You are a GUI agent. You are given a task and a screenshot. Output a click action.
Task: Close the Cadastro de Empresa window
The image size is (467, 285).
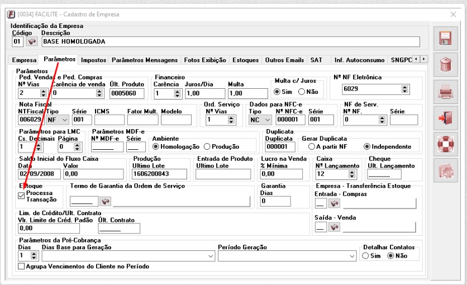click(453, 15)
